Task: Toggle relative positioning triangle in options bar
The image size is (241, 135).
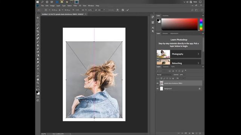Action: [x=59, y=10]
